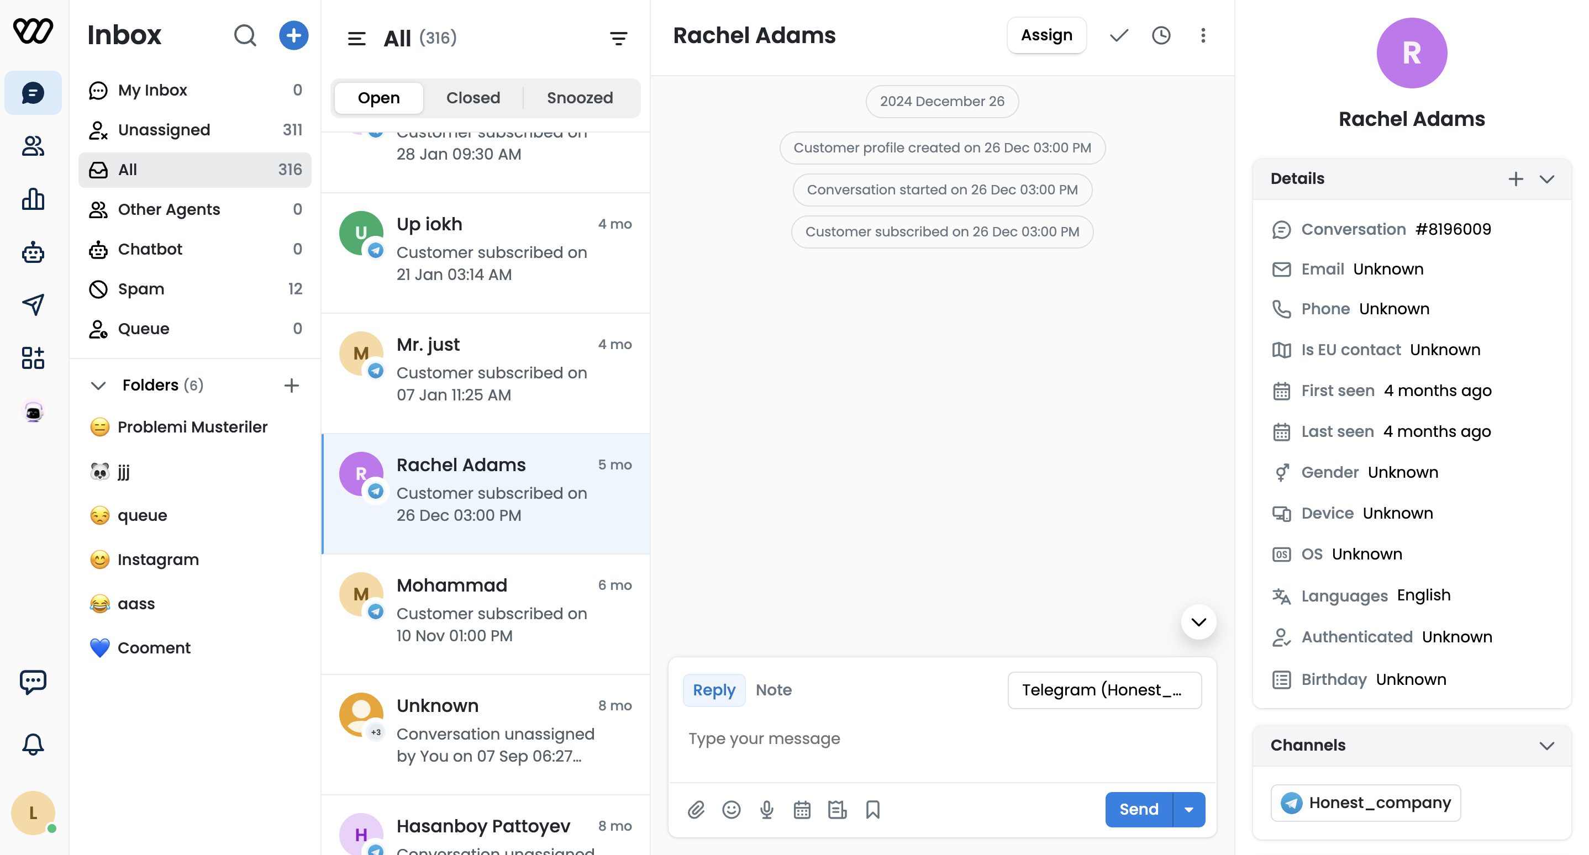Switch to the Closed tab

pos(473,98)
